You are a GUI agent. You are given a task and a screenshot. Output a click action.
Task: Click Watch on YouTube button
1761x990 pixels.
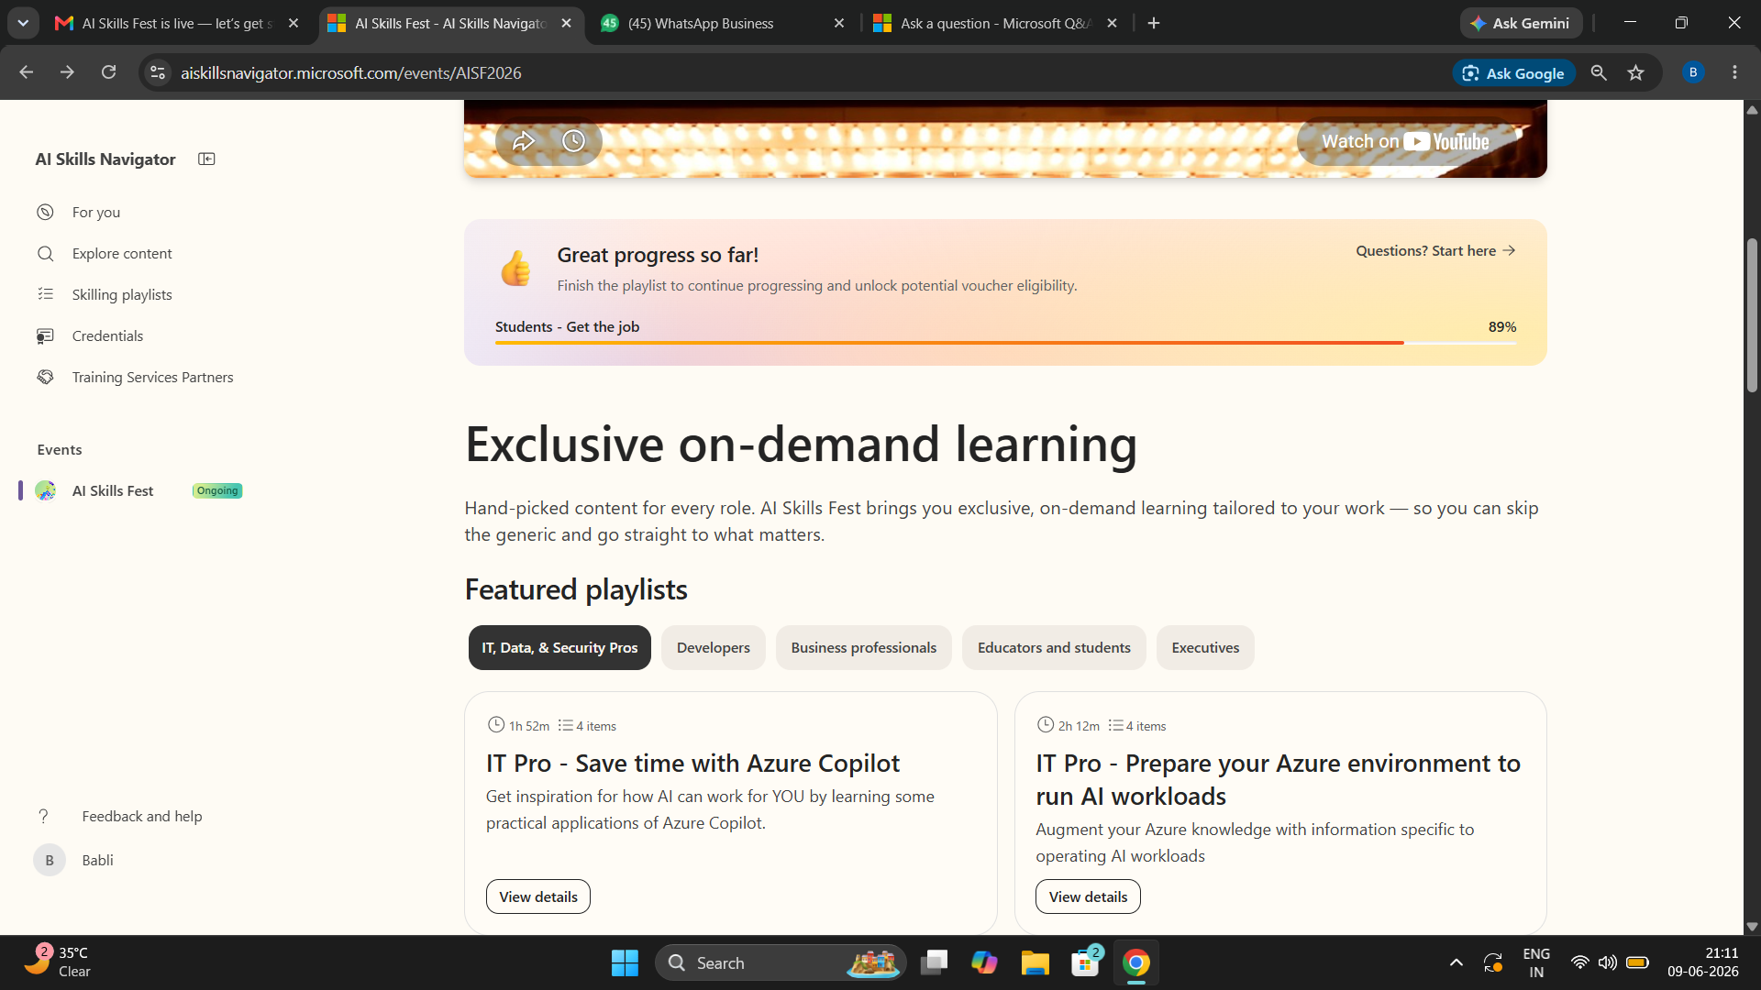coord(1405,141)
